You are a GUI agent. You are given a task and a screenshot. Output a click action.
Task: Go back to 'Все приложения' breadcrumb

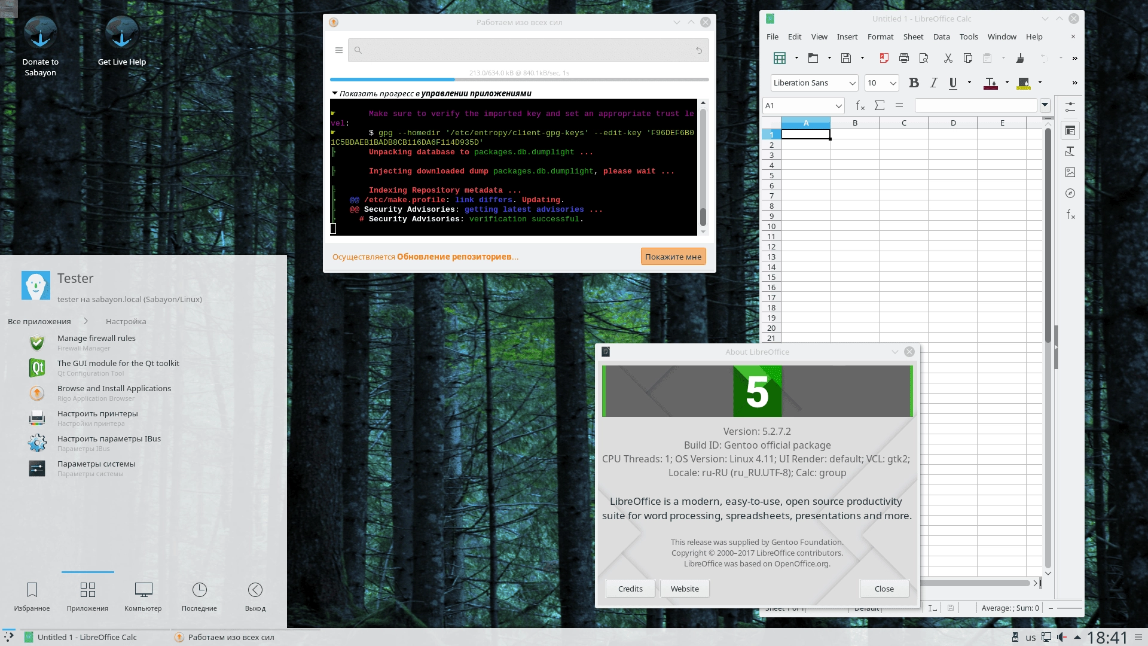(x=39, y=321)
